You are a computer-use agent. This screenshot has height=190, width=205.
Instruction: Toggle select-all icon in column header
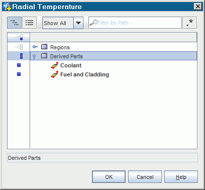[19, 37]
